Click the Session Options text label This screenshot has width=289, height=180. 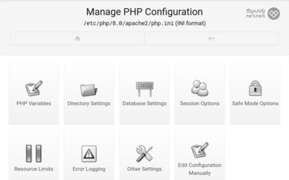pos(200,104)
